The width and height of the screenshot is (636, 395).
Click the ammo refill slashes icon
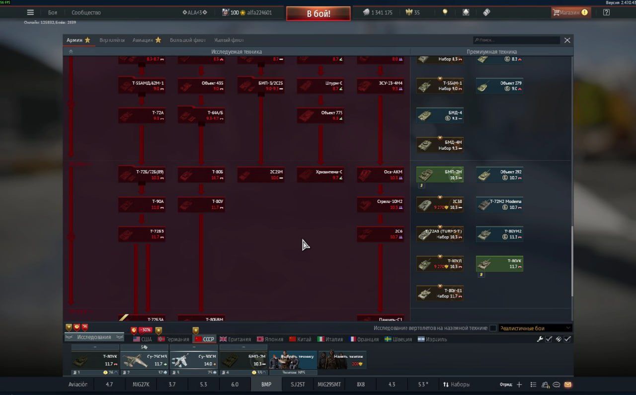click(558, 339)
